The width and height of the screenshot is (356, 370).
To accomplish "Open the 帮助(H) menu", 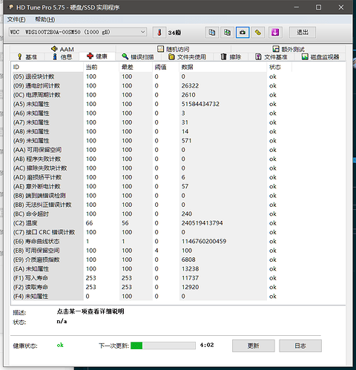I will pos(45,19).
